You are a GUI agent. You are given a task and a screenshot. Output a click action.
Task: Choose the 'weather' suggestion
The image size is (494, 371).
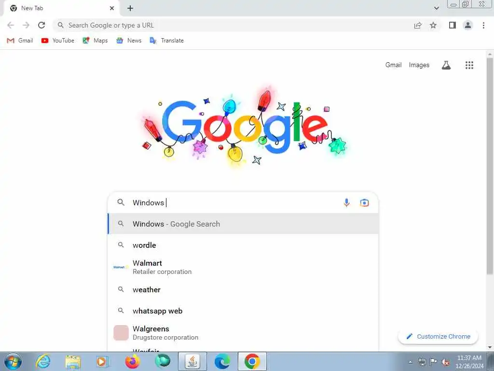[x=243, y=290]
